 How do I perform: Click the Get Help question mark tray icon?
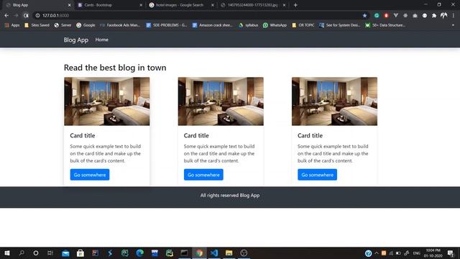tap(368, 253)
